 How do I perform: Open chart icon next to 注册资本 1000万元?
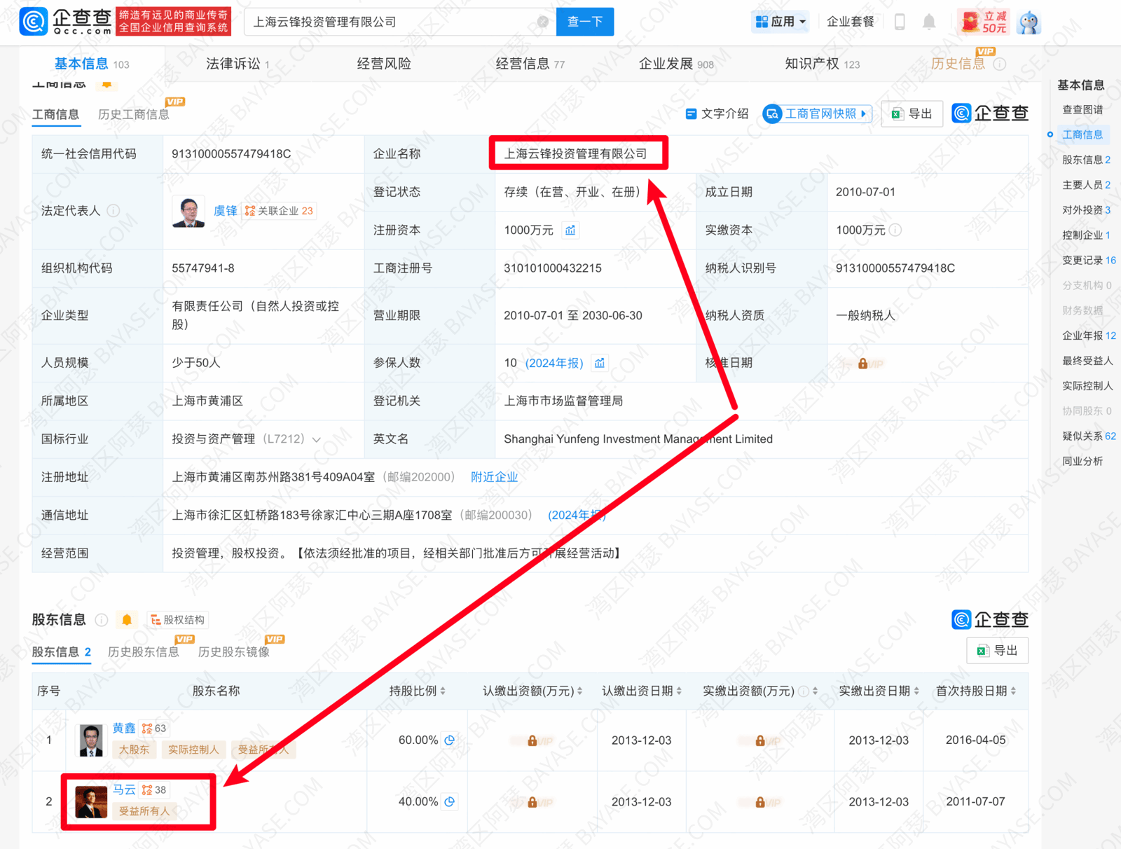(x=570, y=230)
